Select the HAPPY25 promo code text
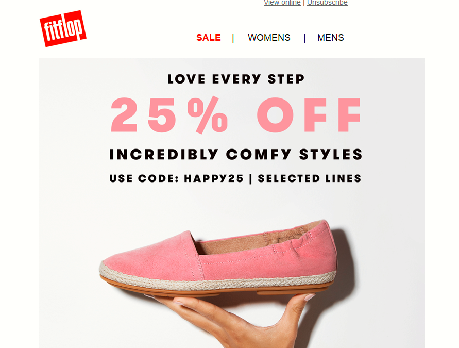459x348 pixels. coord(214,178)
